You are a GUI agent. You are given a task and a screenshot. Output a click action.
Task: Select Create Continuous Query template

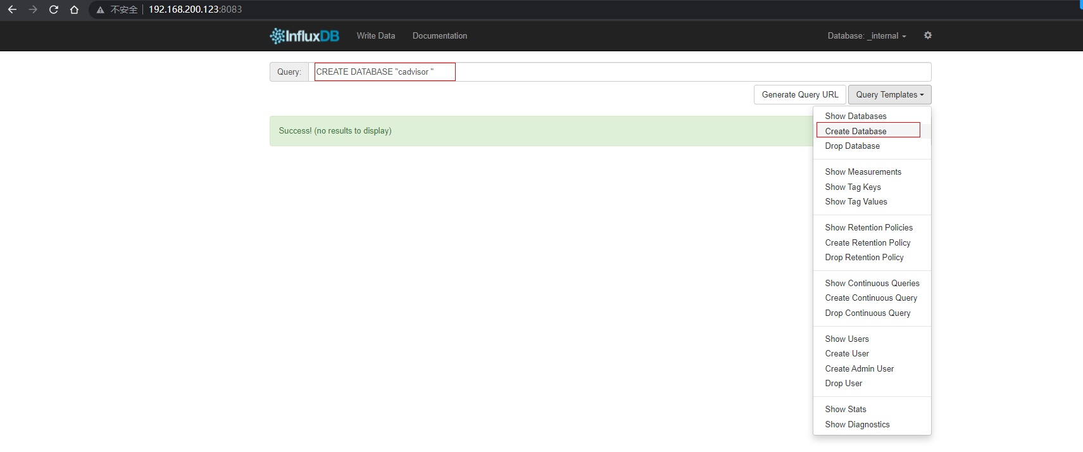pyautogui.click(x=872, y=298)
